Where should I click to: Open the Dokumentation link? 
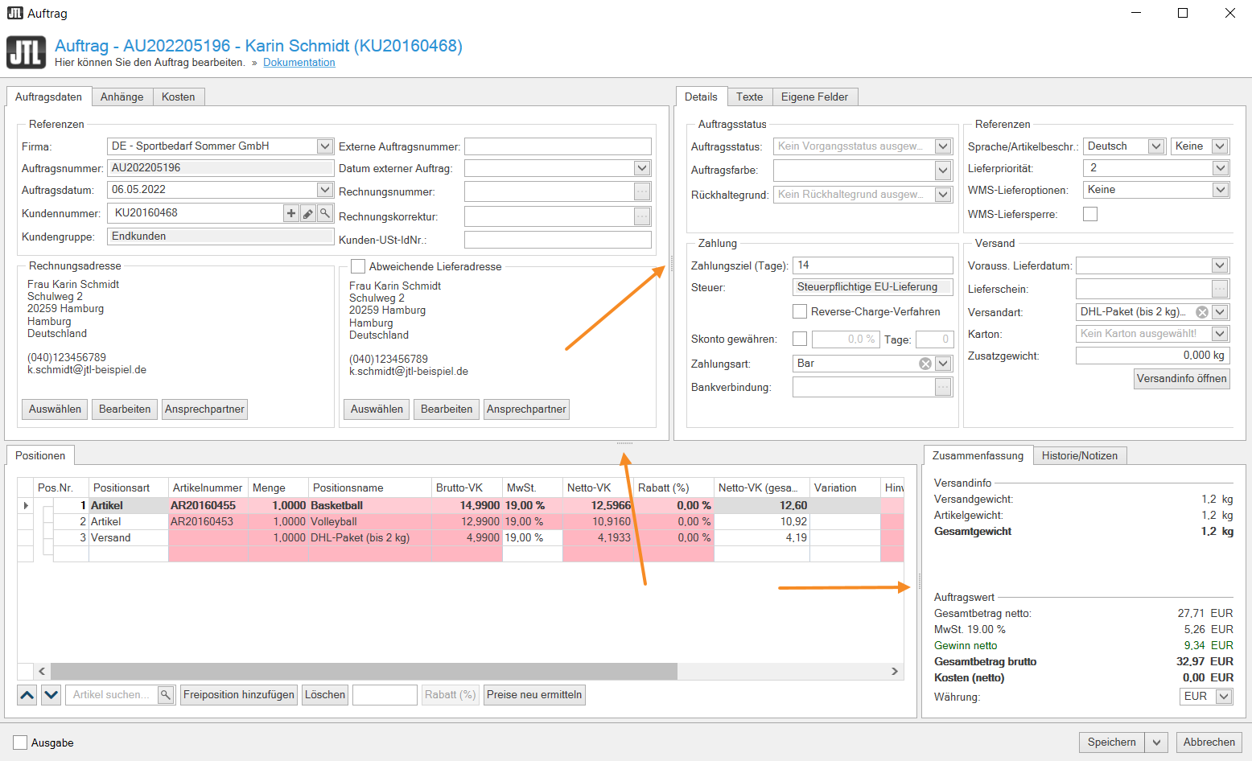click(x=299, y=63)
